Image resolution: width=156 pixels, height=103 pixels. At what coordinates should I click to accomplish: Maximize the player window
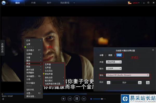coord(148,3)
